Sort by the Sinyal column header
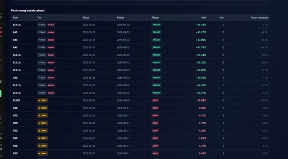Image resolution: width=288 pixels, height=159 pixels. click(86, 18)
